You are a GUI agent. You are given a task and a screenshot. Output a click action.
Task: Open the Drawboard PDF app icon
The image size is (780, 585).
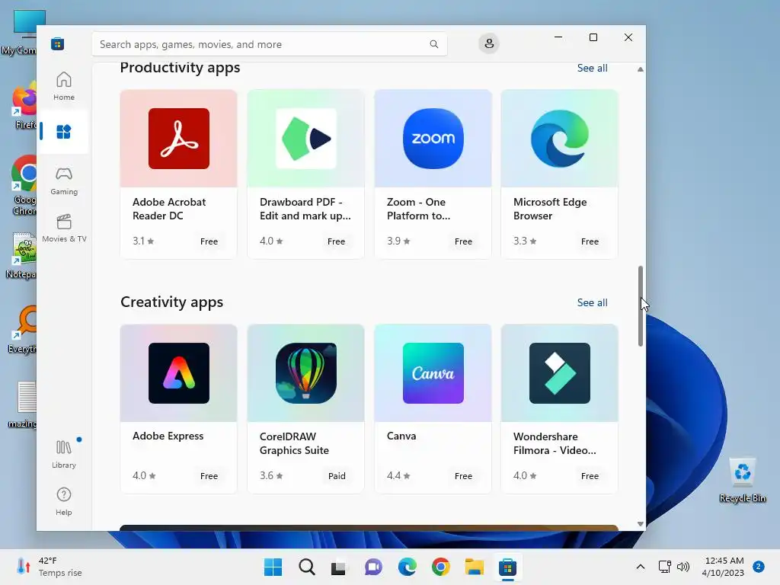pyautogui.click(x=306, y=139)
